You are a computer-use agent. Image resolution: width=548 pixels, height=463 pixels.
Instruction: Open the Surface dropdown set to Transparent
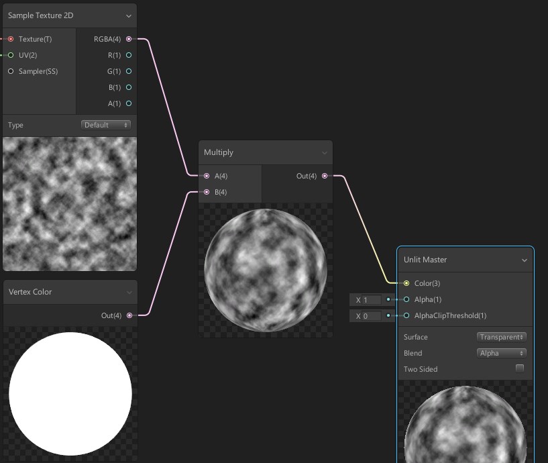pyautogui.click(x=502, y=337)
